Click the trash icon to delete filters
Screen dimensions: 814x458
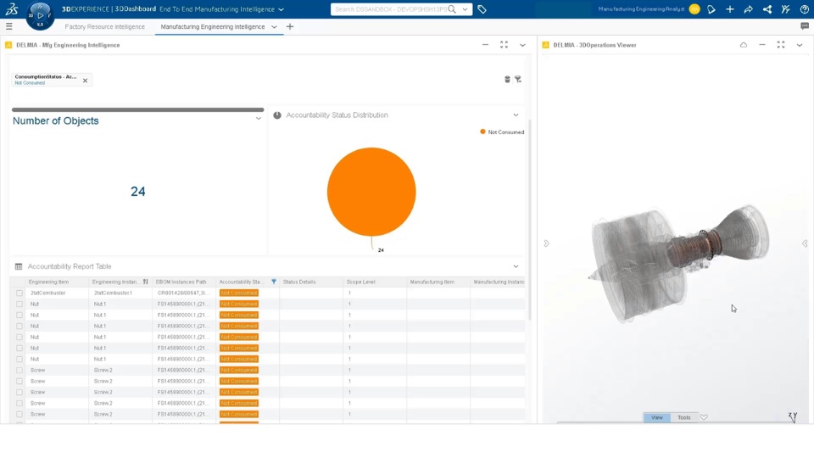[x=507, y=80]
